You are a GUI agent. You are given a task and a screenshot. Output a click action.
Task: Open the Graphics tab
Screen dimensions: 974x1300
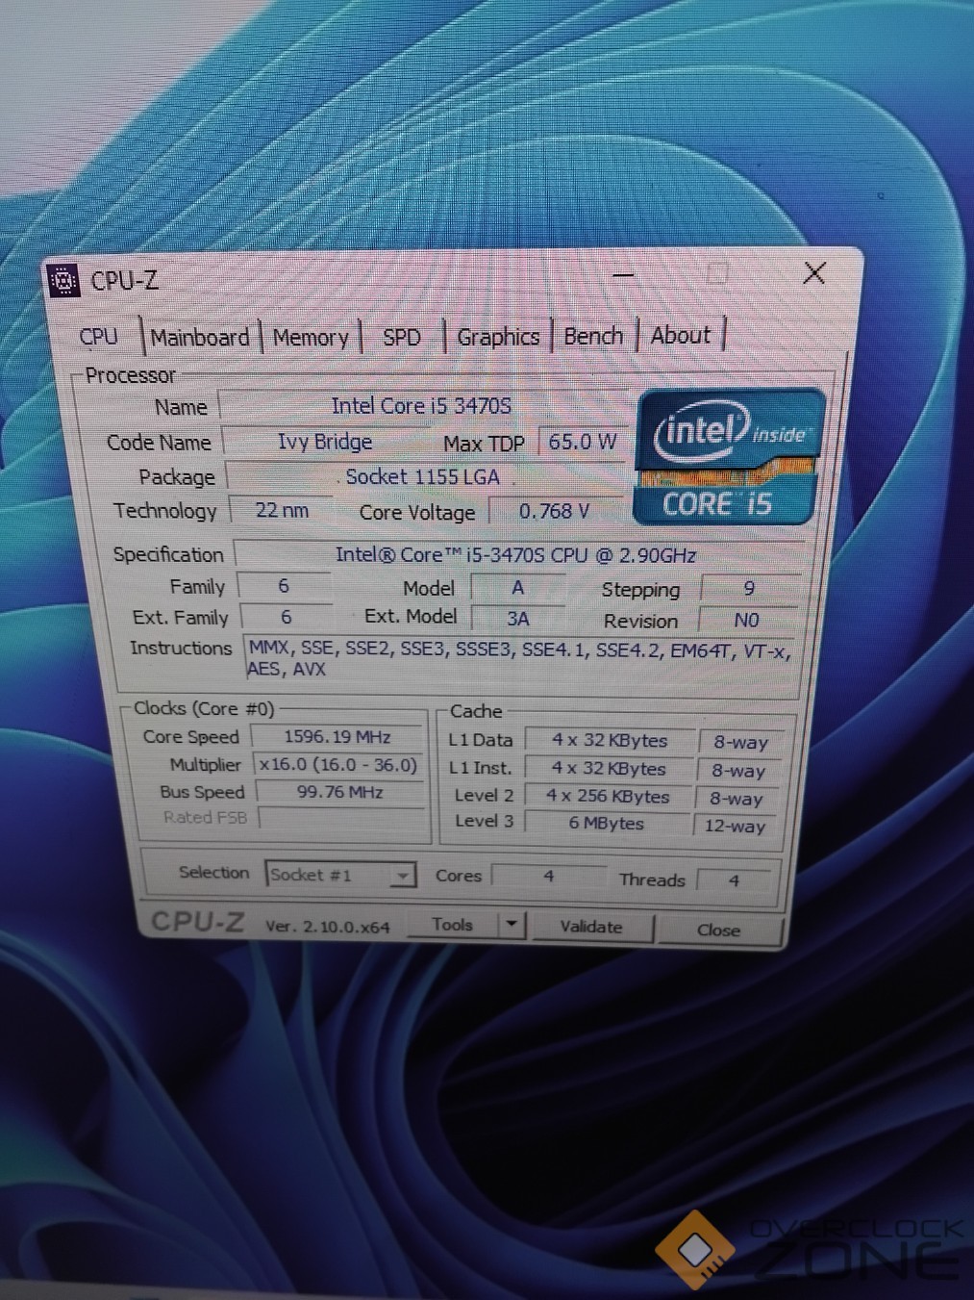[x=498, y=337]
